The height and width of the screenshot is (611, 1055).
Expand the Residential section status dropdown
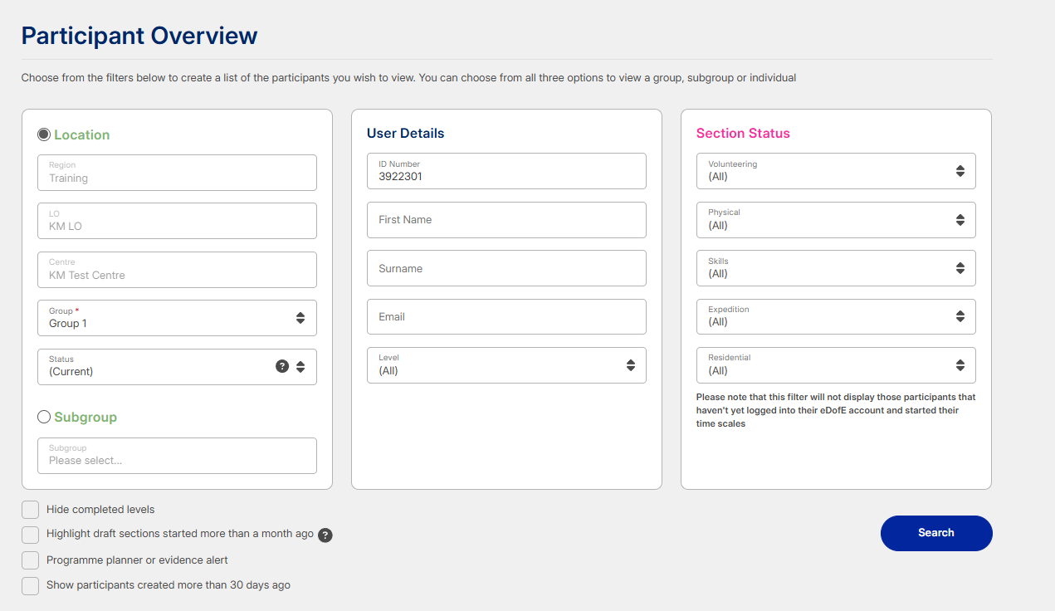[835, 365]
